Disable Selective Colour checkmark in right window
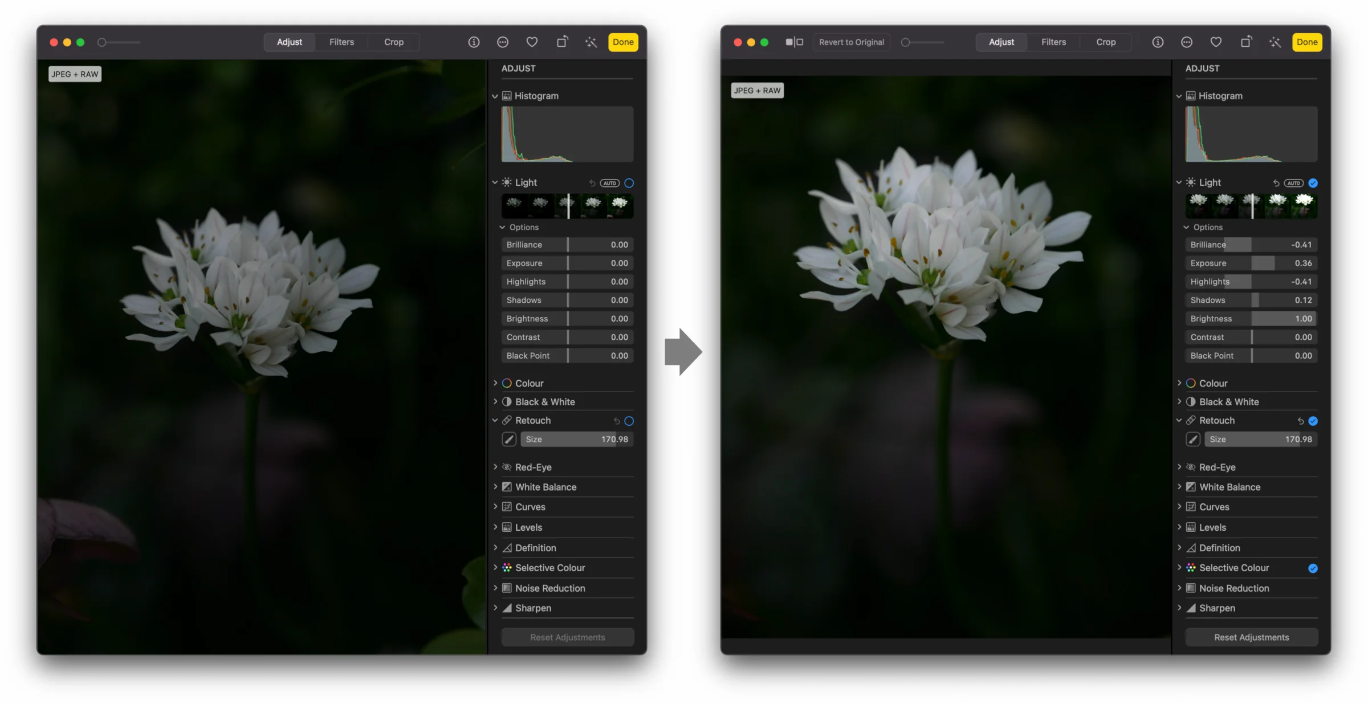This screenshot has height=704, width=1368. (x=1313, y=568)
